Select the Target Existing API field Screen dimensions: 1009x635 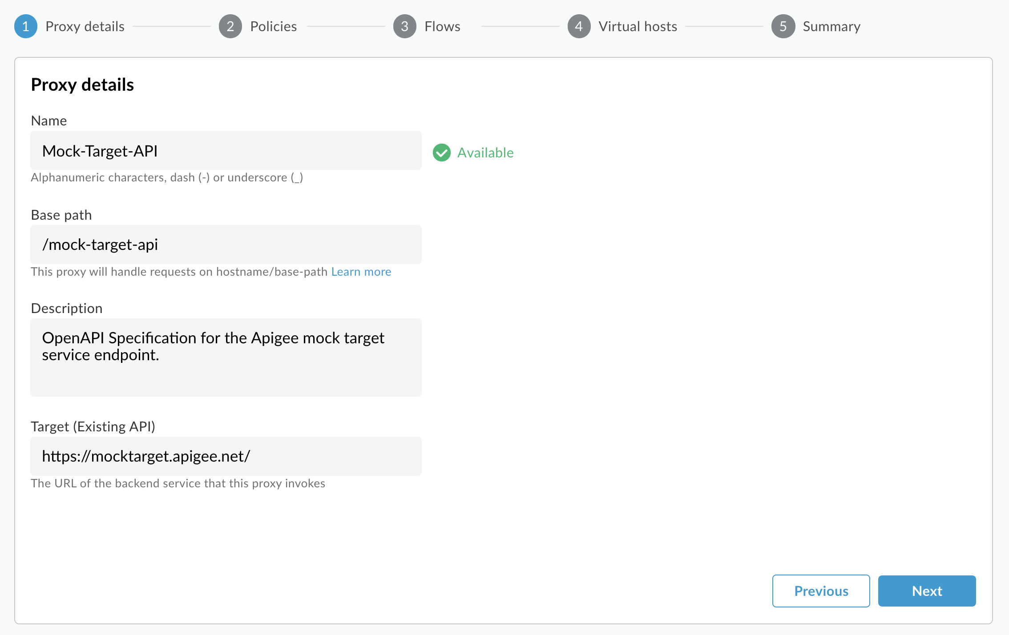point(226,455)
